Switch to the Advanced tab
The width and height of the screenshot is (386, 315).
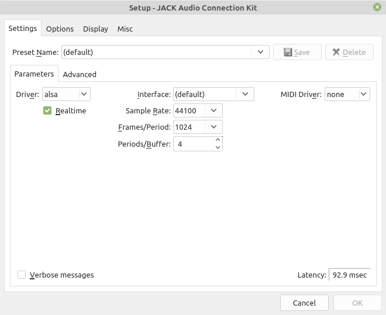coord(80,74)
